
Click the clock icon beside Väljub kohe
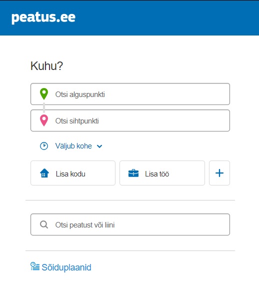[x=44, y=146]
